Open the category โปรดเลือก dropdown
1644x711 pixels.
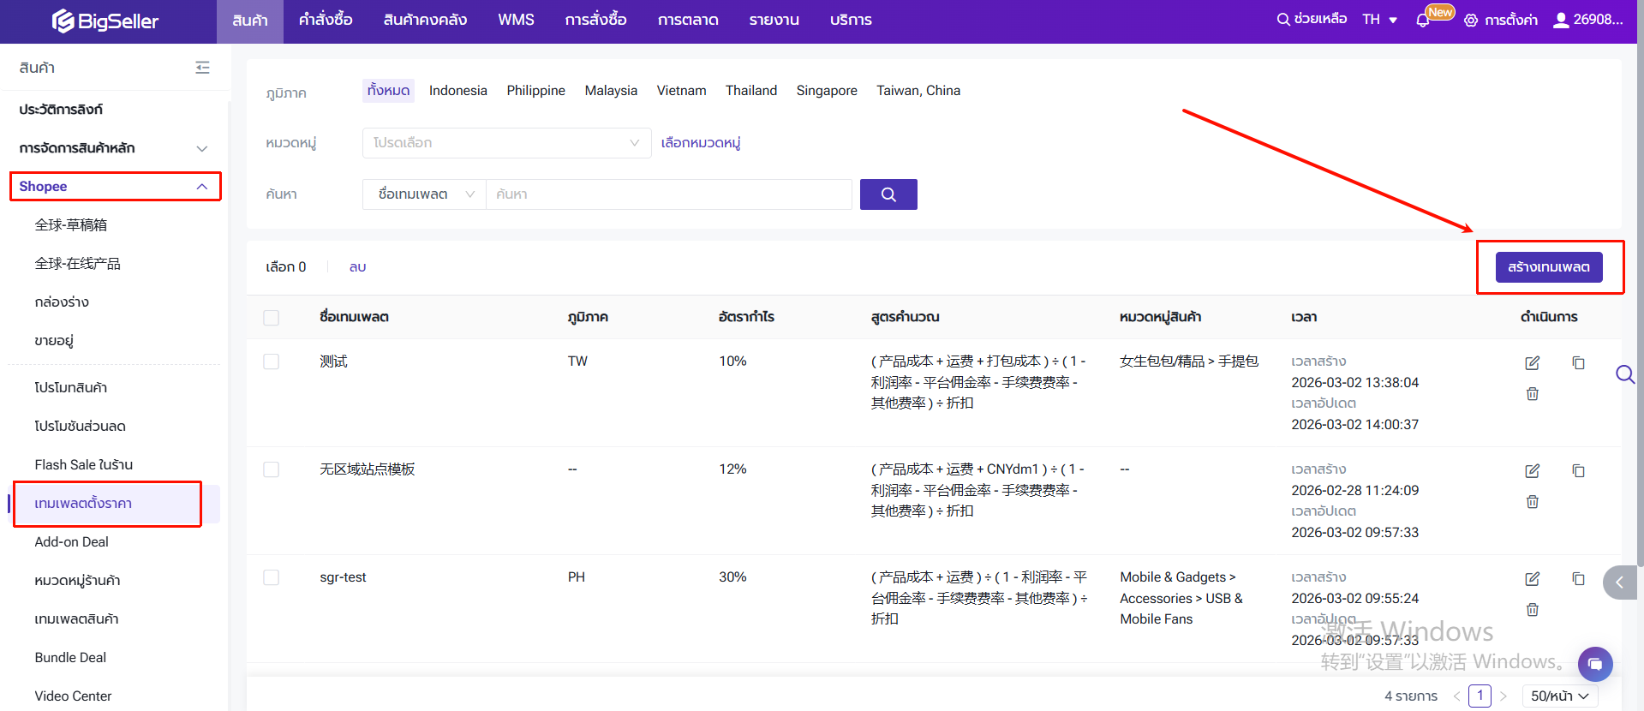pos(505,143)
